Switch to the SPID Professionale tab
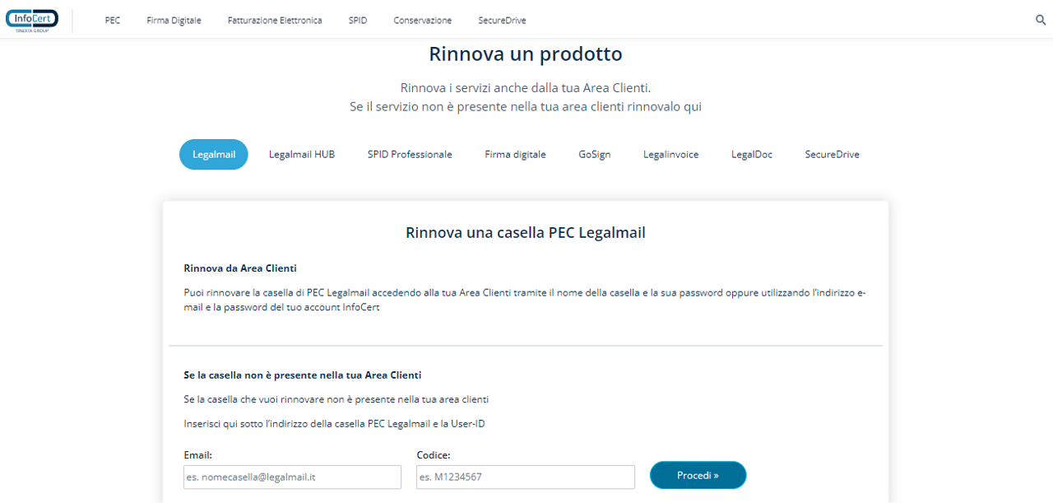1053x503 pixels. pyautogui.click(x=410, y=155)
